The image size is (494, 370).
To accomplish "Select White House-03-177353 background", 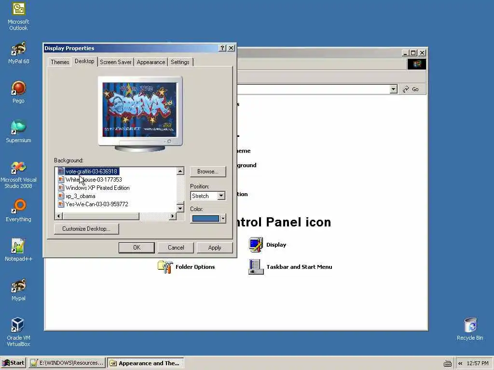I will (94, 180).
